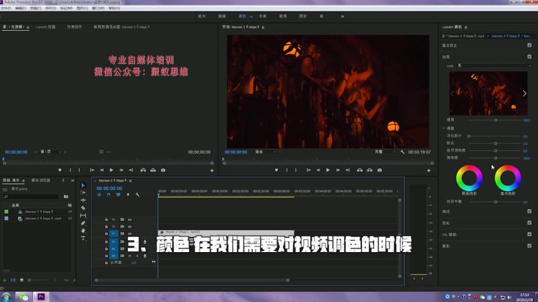
Task: Expand Project panel overflow tabs
Action: [x=72, y=181]
